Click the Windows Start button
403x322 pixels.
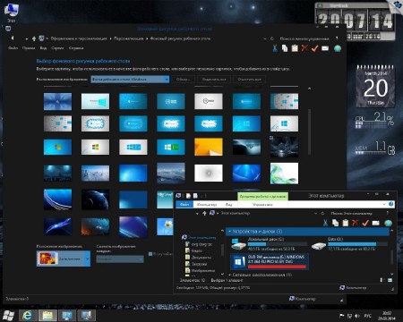pyautogui.click(x=8, y=315)
